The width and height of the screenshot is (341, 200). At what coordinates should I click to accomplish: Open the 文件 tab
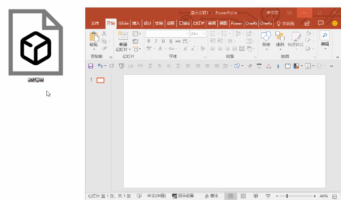pos(95,23)
